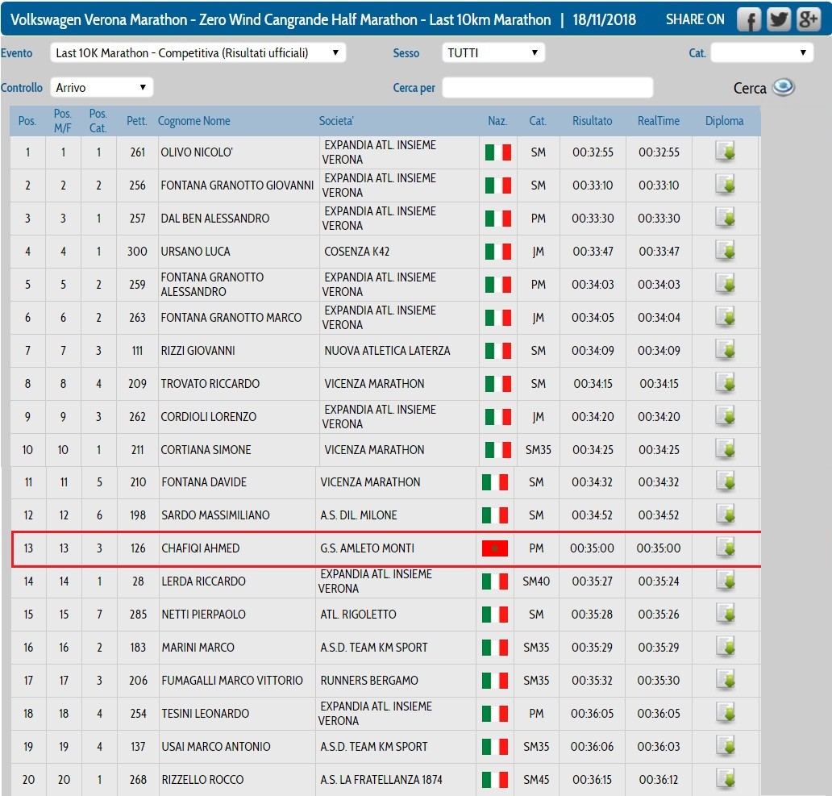Download diploma for DAL BEN ALESSANDRO
Viewport: 832px width, 796px height.
pyautogui.click(x=726, y=218)
